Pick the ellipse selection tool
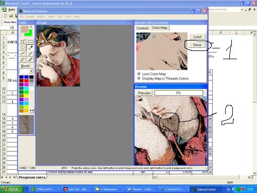 click(23, 48)
